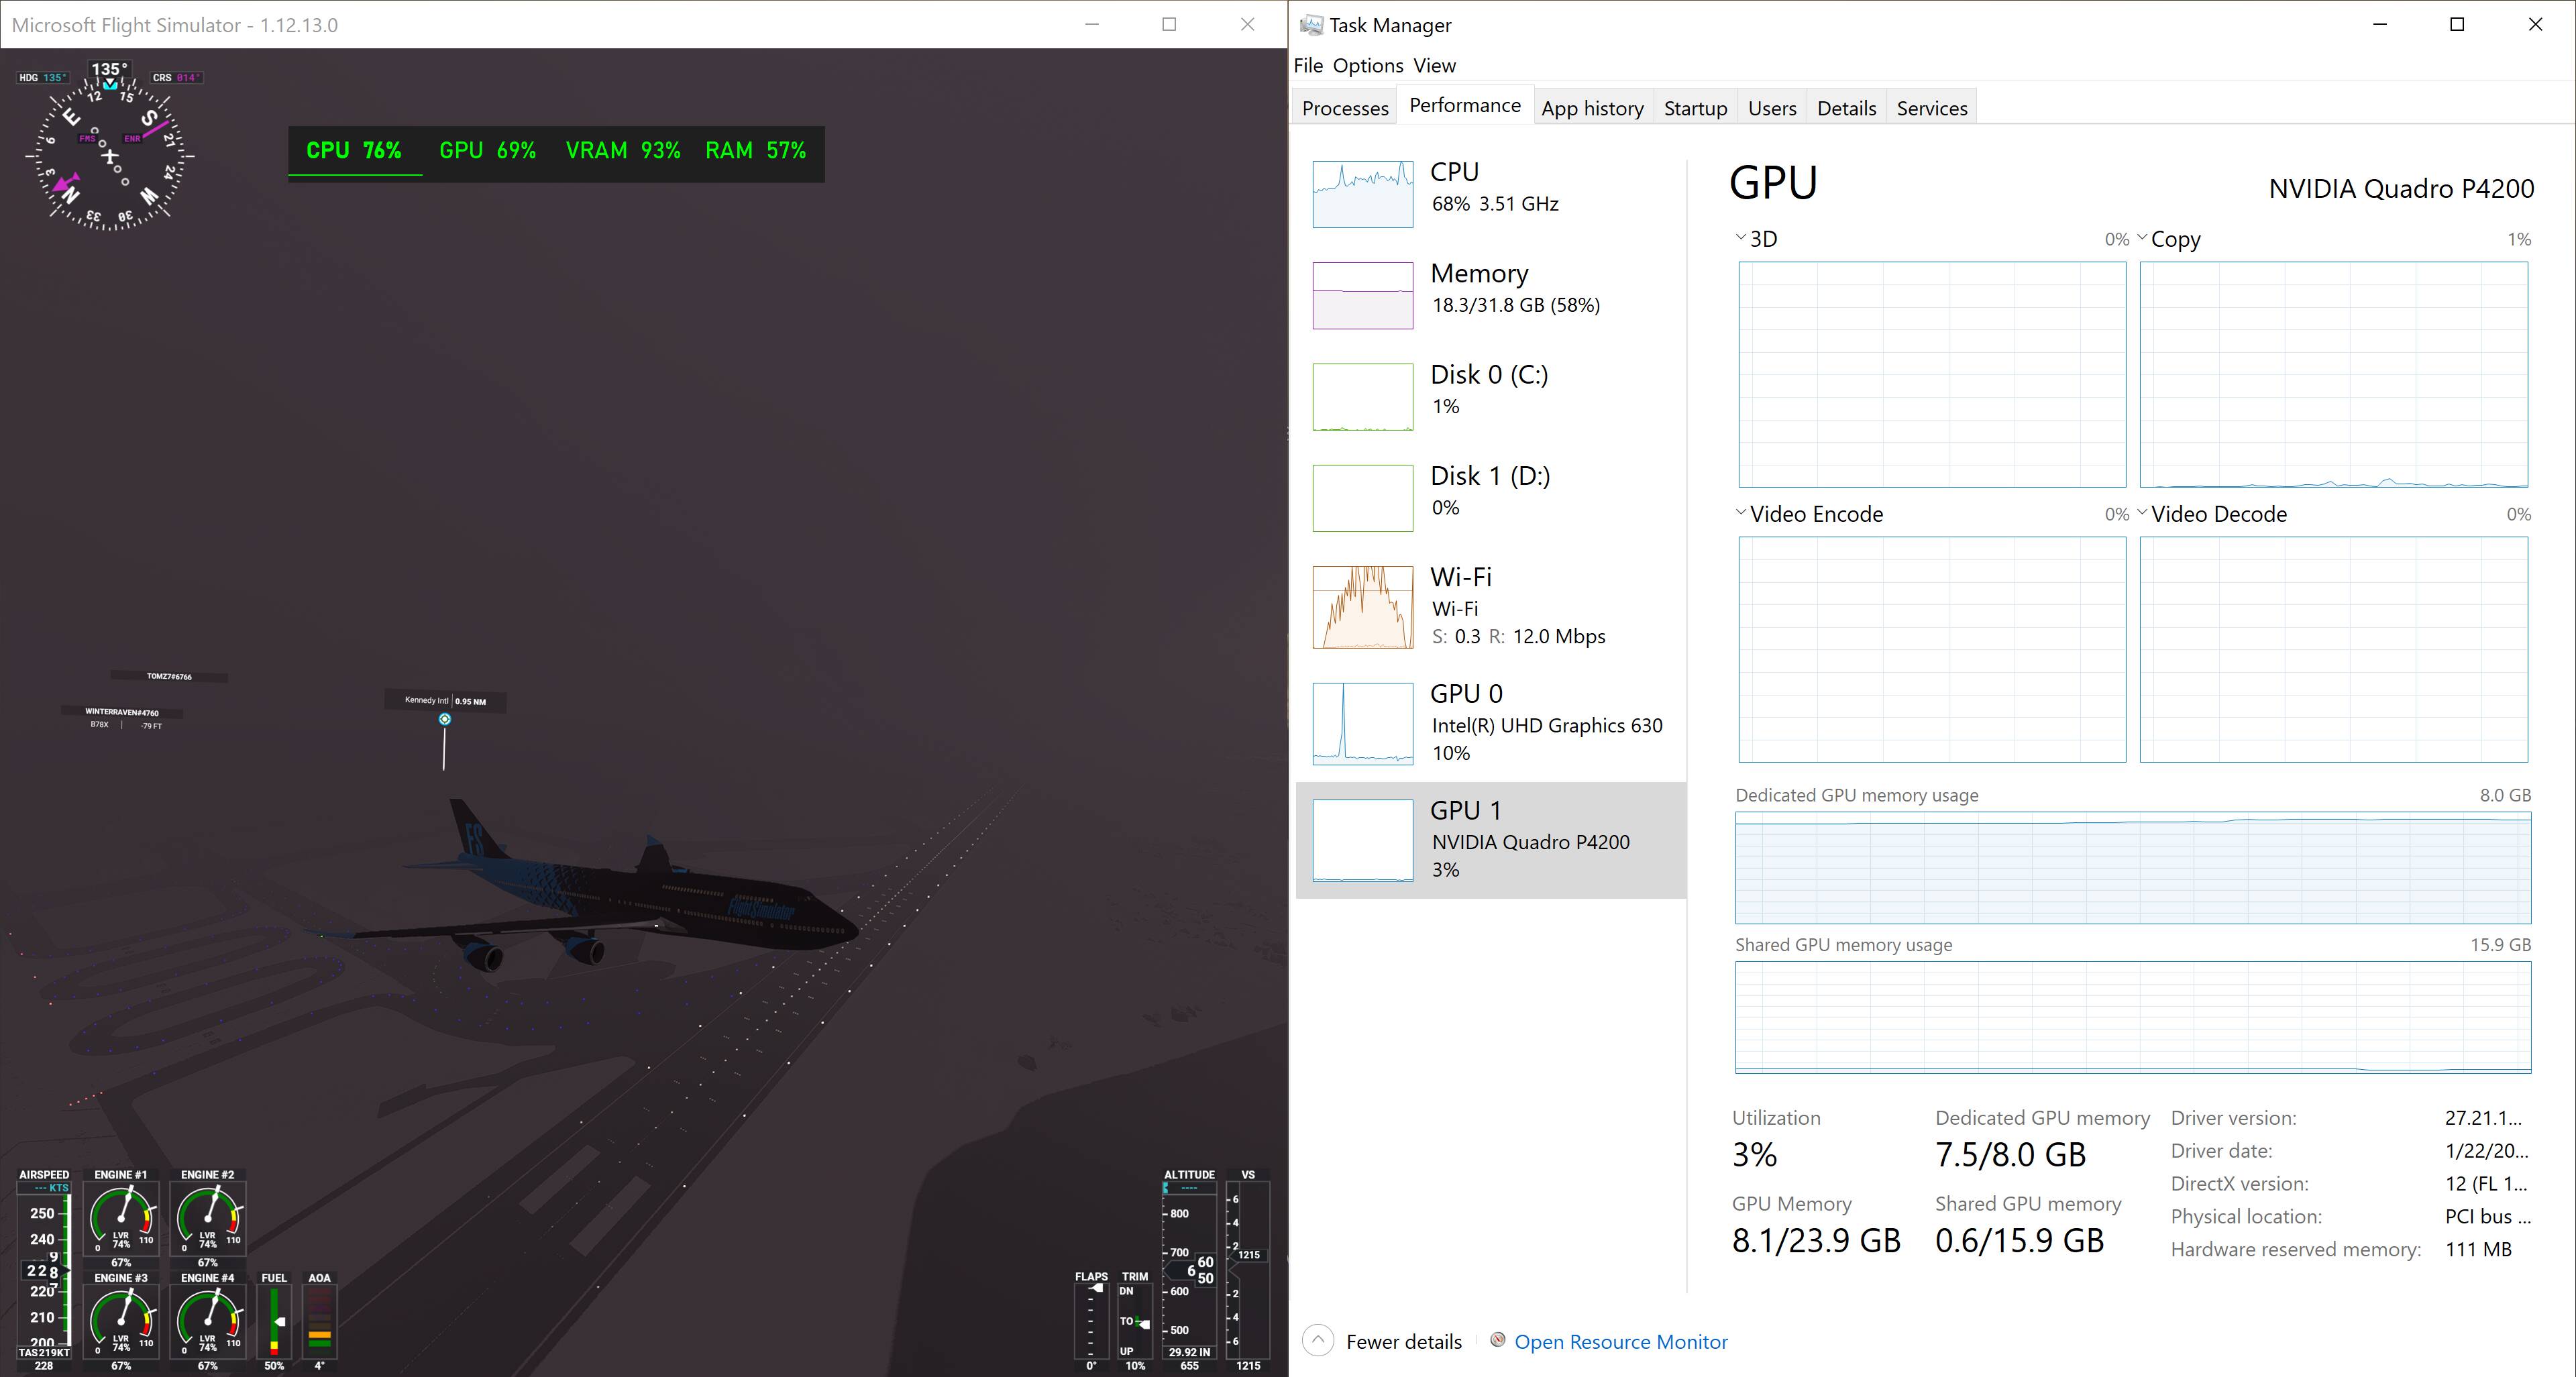
Task: Open the Copy engine graph dropdown
Action: click(x=2142, y=238)
